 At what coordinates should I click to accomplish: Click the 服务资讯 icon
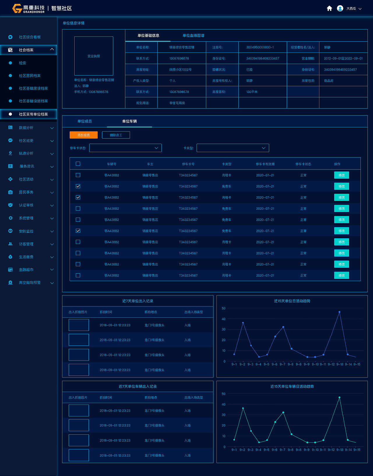10,166
